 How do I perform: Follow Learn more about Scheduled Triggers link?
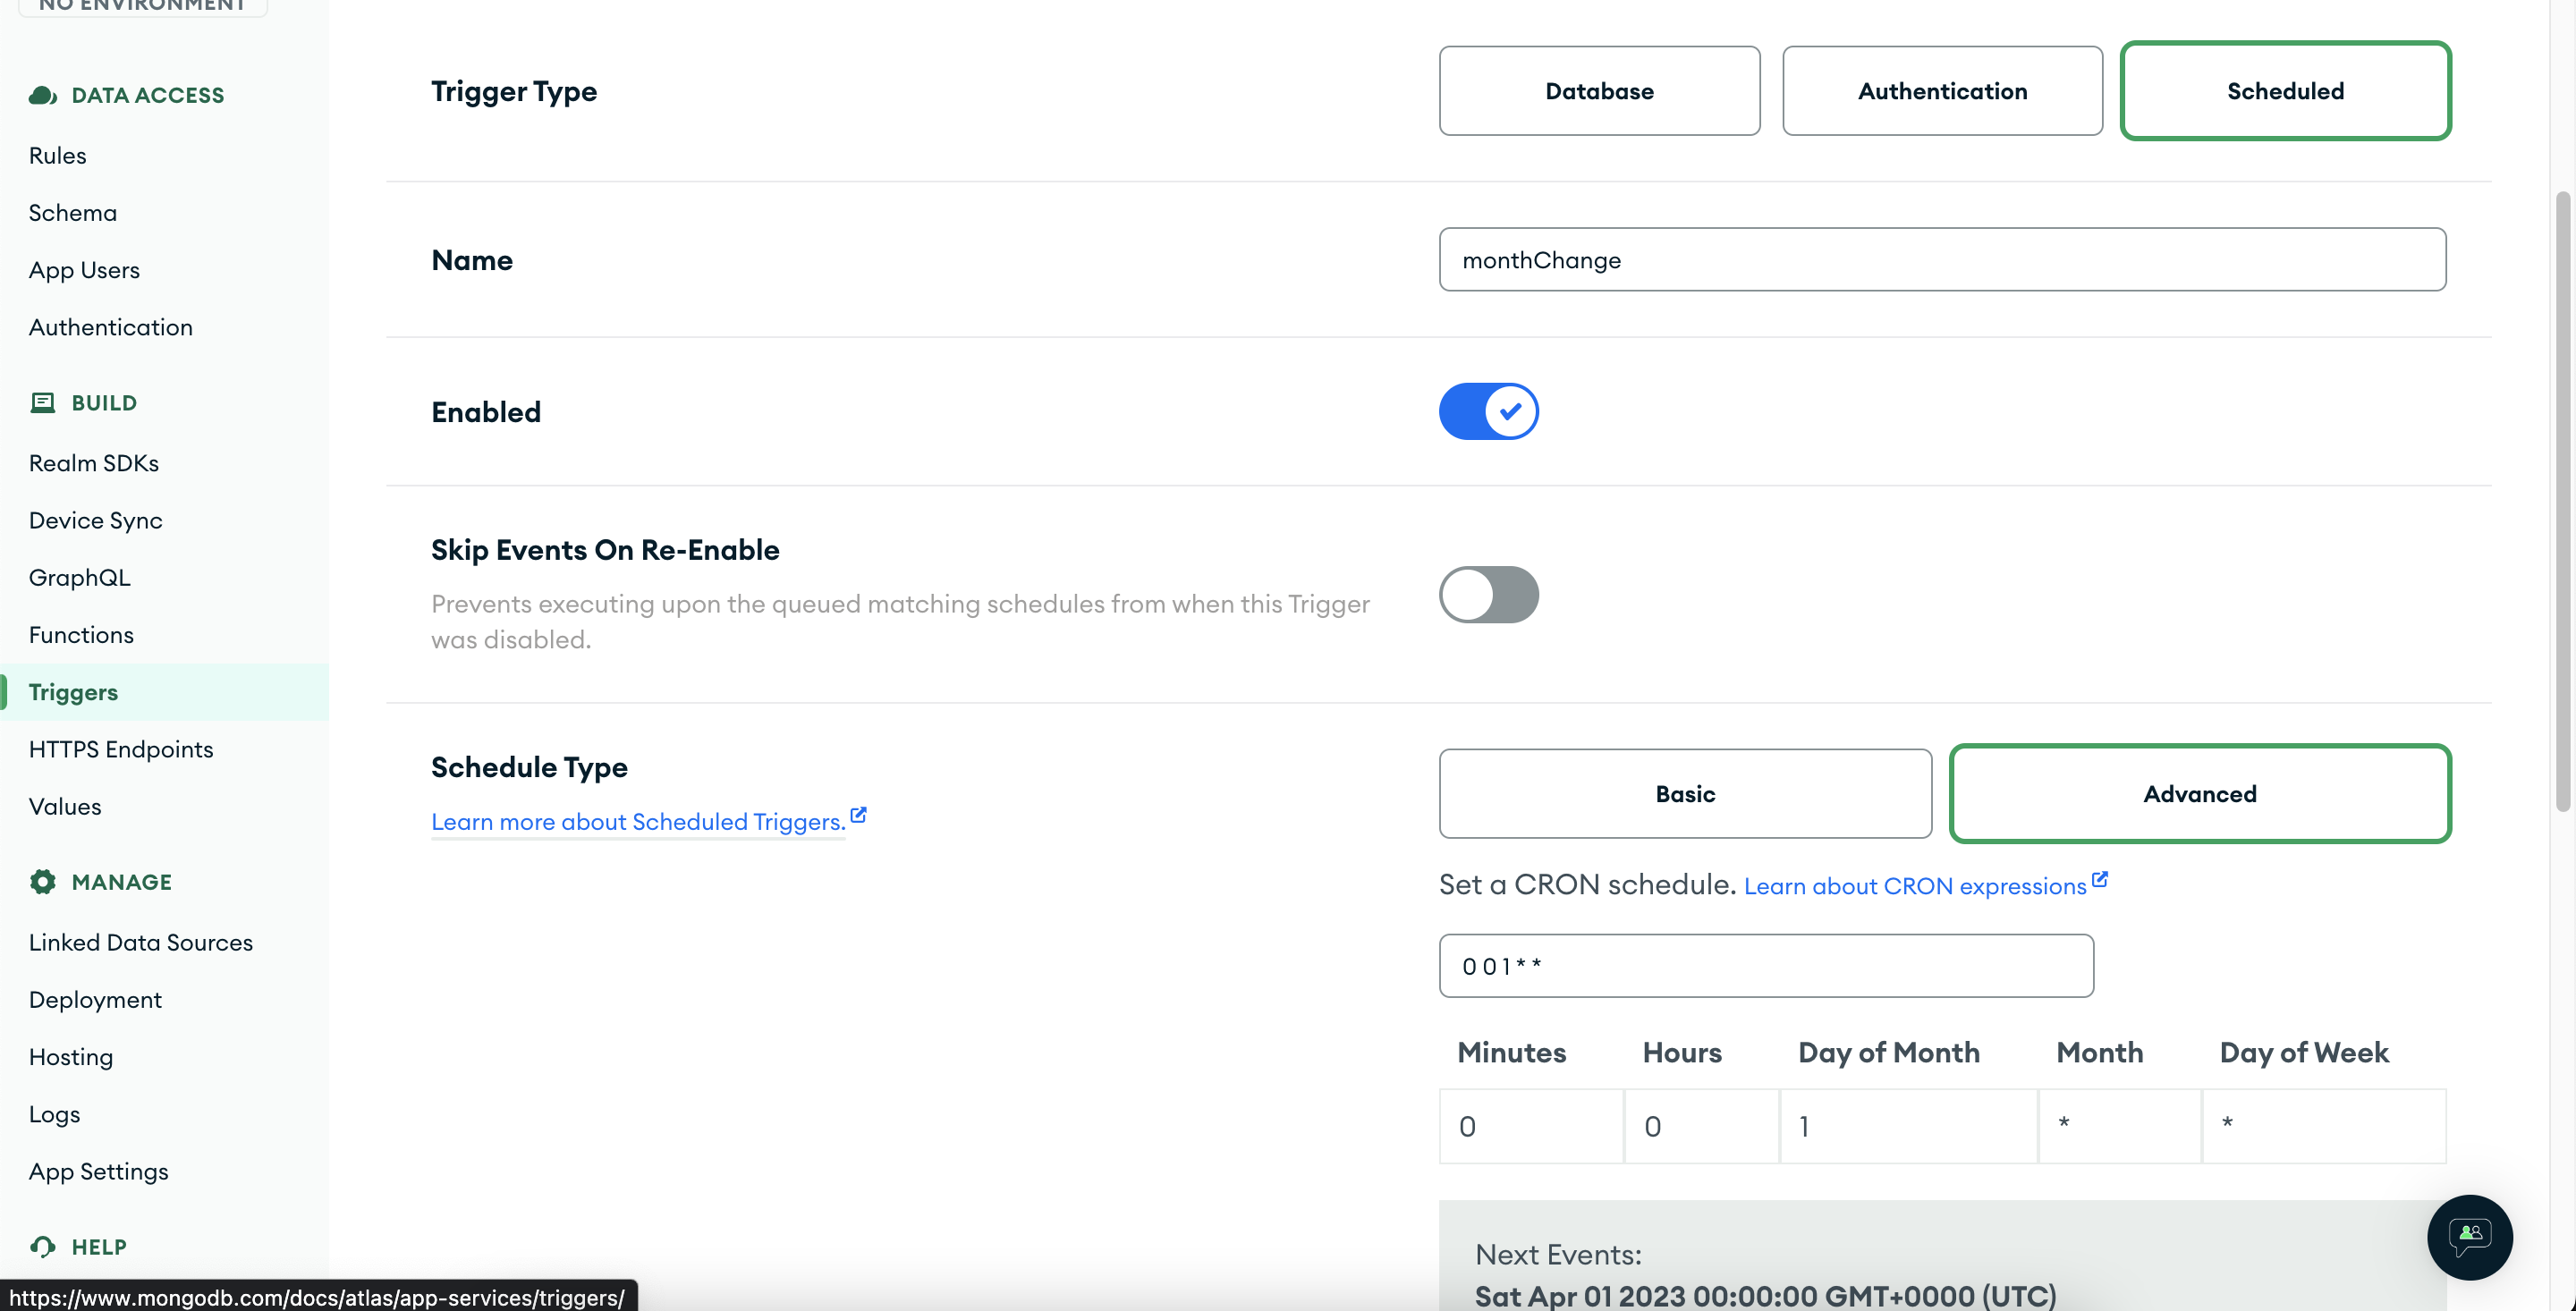click(x=638, y=822)
